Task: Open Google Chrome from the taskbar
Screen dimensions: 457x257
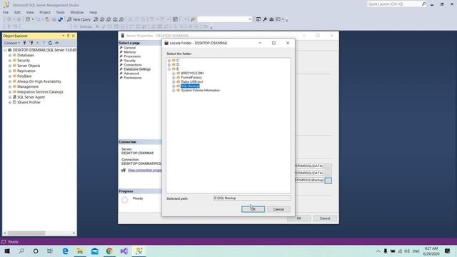Action: click(x=109, y=251)
